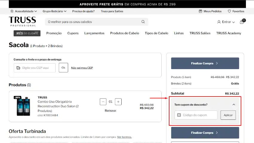254x143 pixels.
Task: Open TRUSS Academy
Action: coord(229,33)
